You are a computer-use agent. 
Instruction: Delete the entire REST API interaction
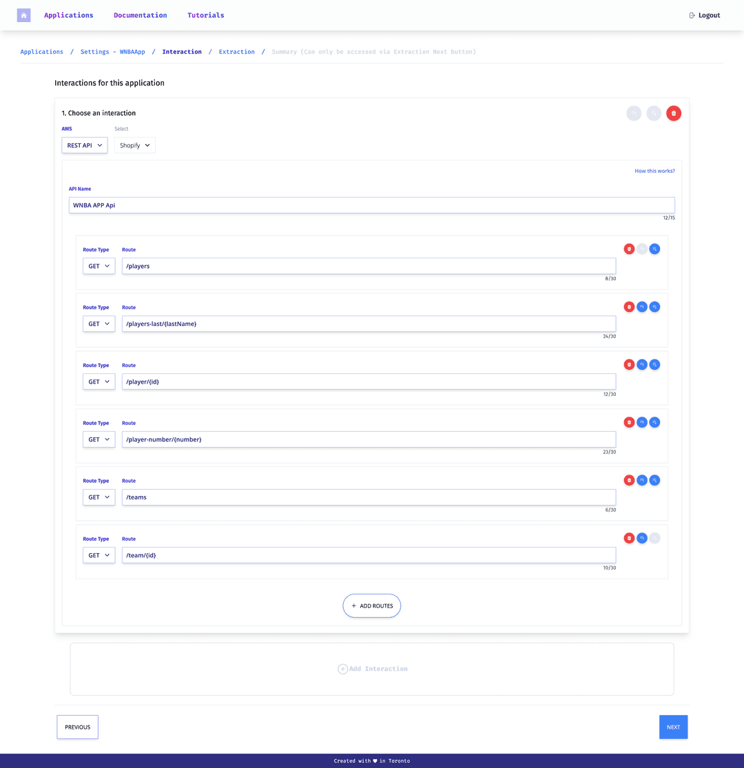pyautogui.click(x=674, y=113)
